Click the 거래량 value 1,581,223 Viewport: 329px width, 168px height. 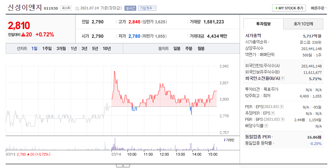[x=214, y=22]
